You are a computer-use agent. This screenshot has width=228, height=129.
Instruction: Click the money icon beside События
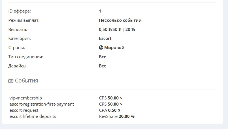[11, 81]
